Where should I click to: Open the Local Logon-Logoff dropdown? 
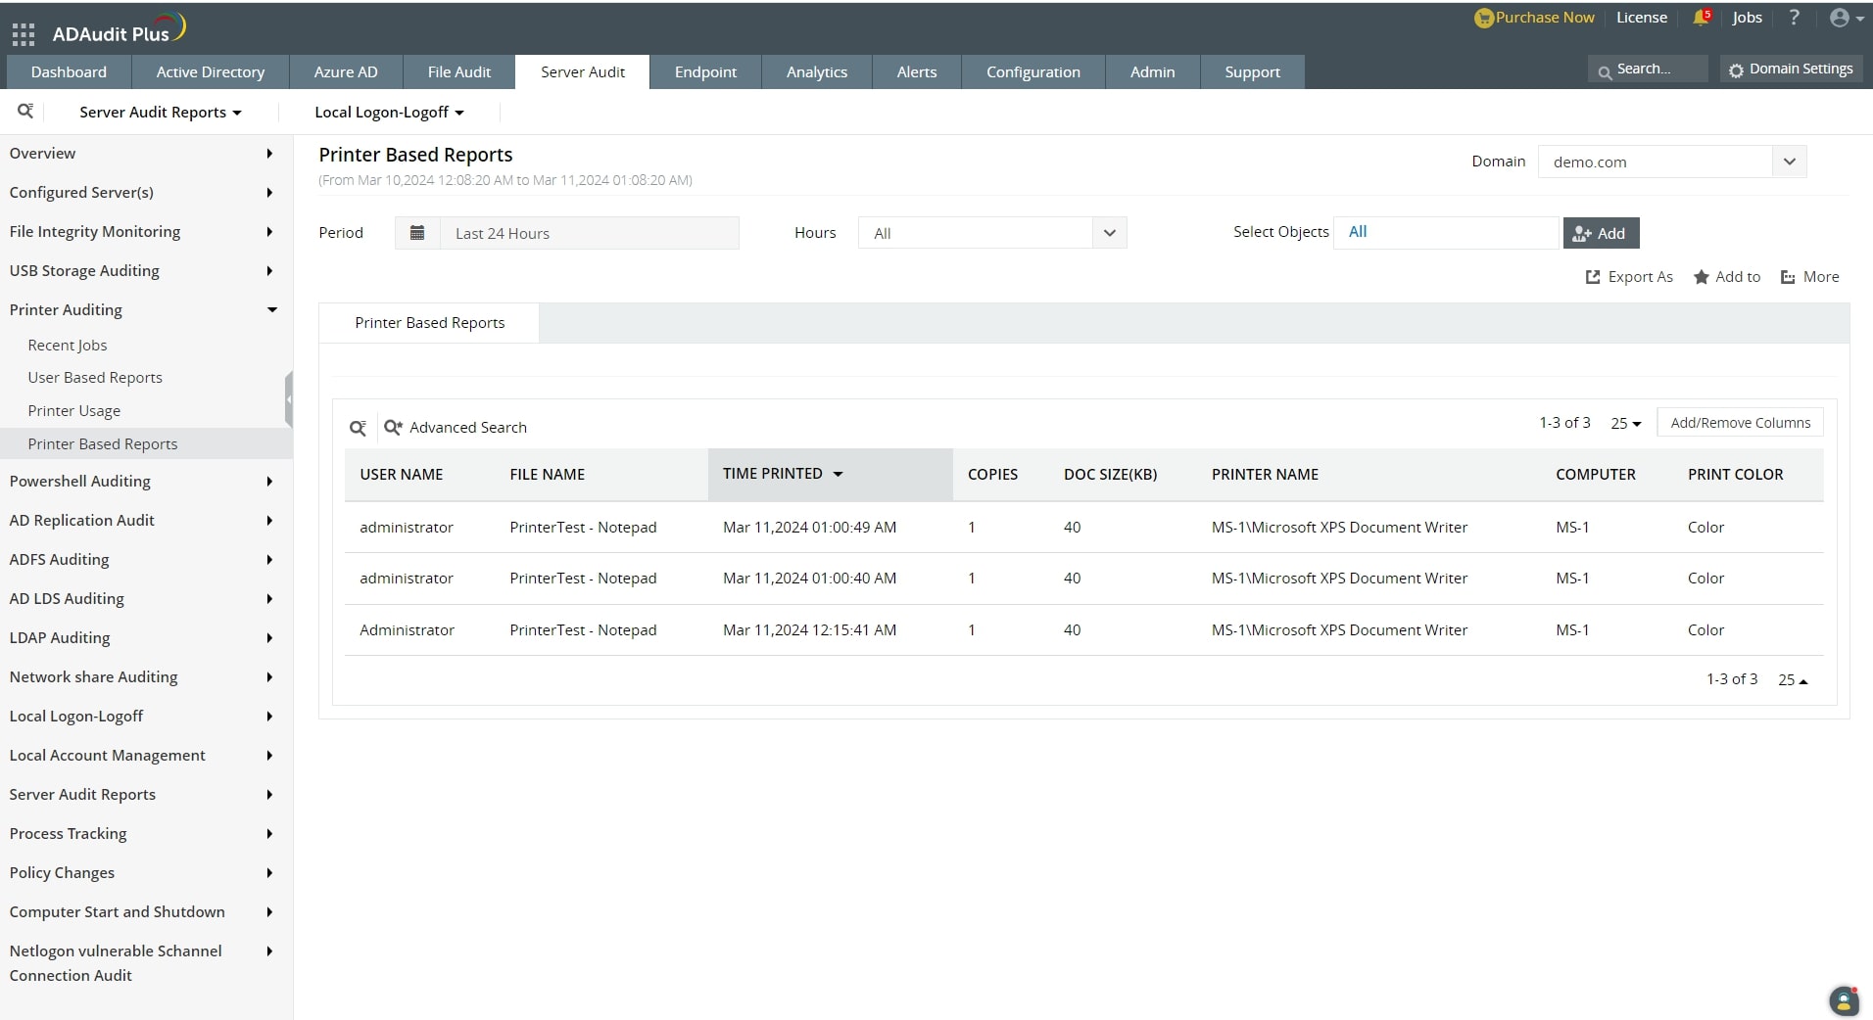[x=389, y=113]
